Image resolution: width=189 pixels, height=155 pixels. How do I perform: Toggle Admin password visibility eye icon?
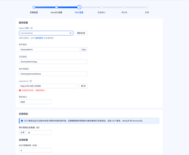coord(70,33)
